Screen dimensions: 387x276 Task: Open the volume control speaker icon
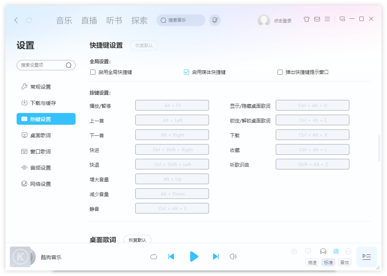[x=233, y=256]
